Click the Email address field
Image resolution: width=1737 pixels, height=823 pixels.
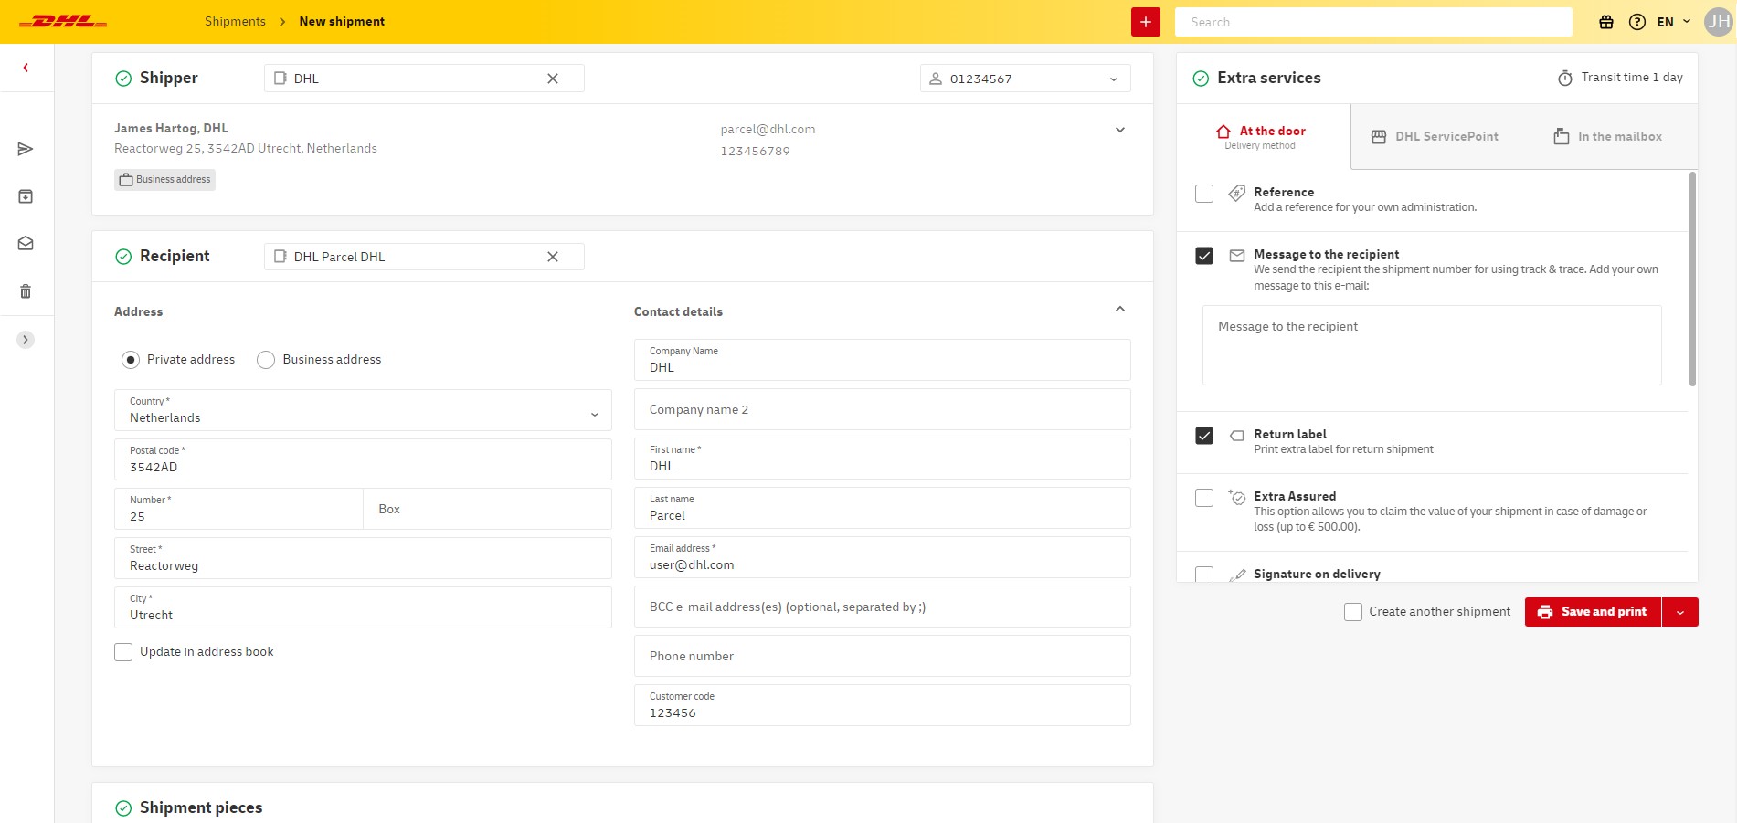(883, 557)
